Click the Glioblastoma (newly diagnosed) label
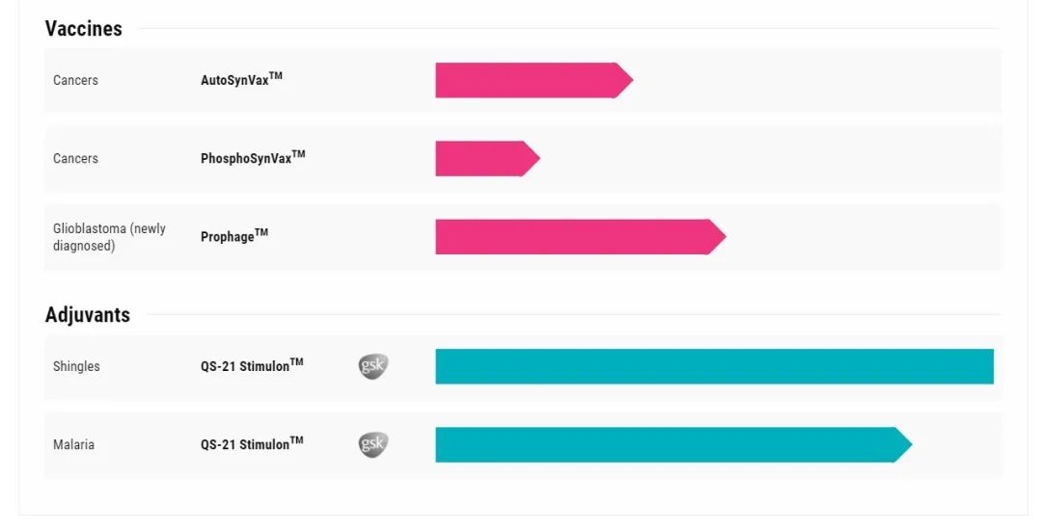Viewport: 1042px width, 530px height. point(109,237)
